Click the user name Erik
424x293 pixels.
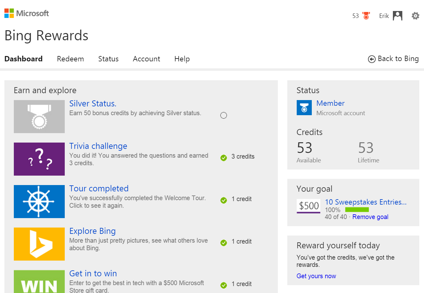pyautogui.click(x=384, y=16)
